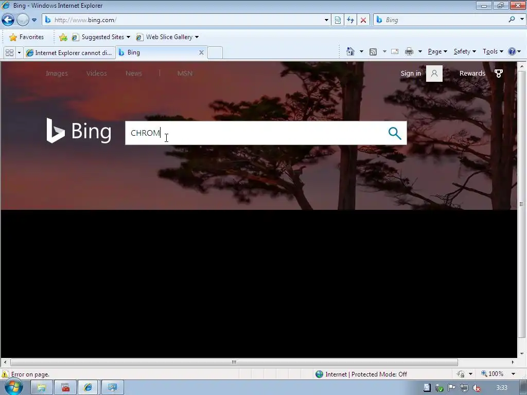This screenshot has width=527, height=395.
Task: Click the Add to Favorites Bar icon
Action: (x=63, y=37)
